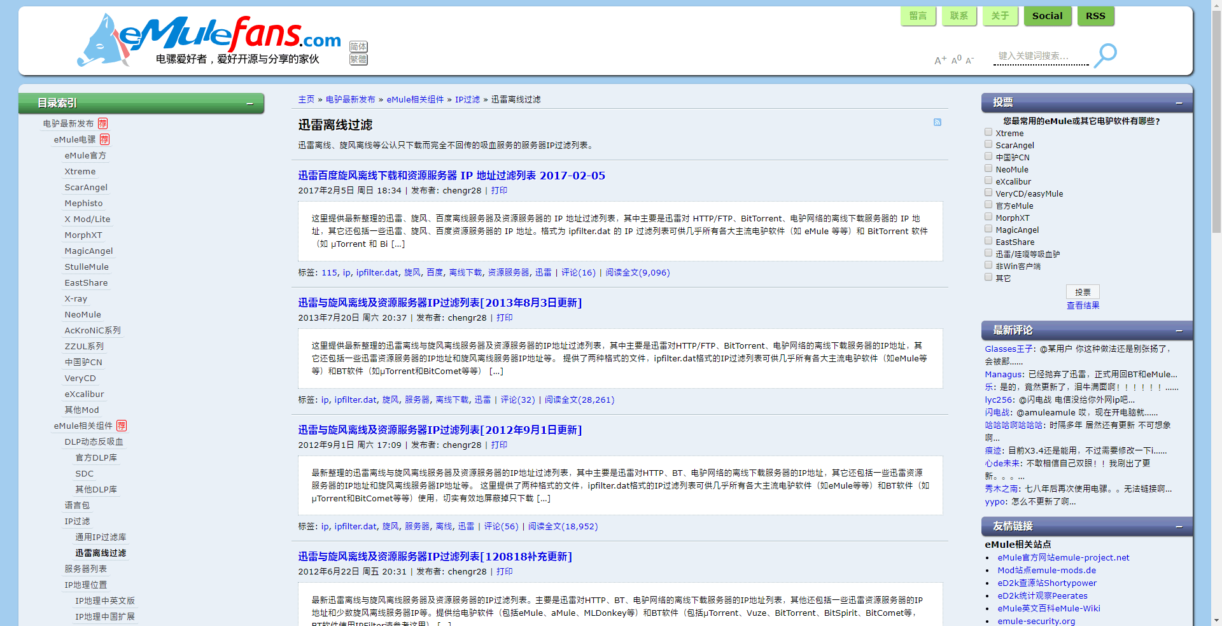Tick the NeoMule poll checkbox
Screen dimensions: 1222x626
[988, 169]
